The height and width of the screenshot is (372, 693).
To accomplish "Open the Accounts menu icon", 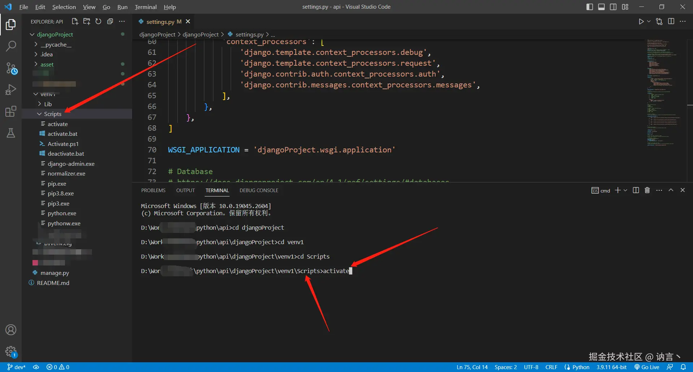I will pyautogui.click(x=11, y=330).
